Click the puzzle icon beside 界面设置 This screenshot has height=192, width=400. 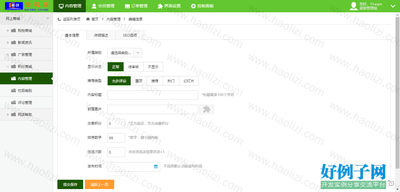[x=160, y=6]
